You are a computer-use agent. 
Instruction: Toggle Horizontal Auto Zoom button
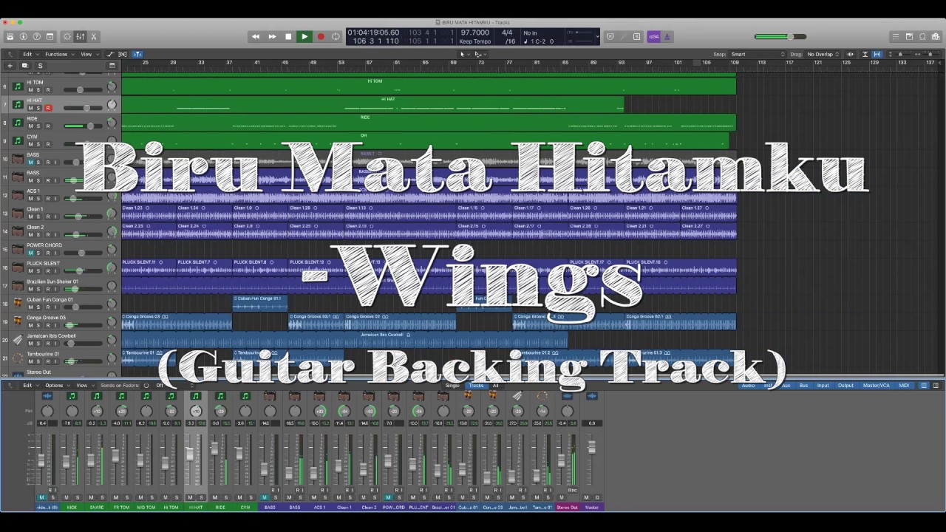point(877,54)
